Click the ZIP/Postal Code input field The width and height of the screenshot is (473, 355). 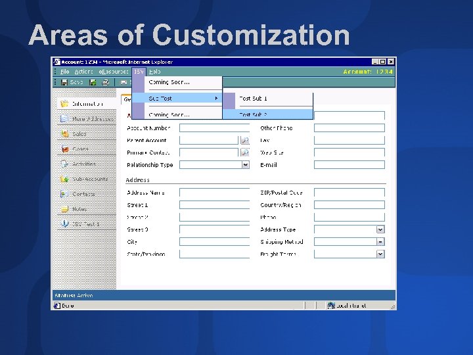click(x=349, y=193)
